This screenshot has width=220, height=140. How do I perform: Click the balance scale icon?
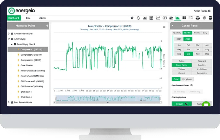pyautogui.click(x=198, y=18)
